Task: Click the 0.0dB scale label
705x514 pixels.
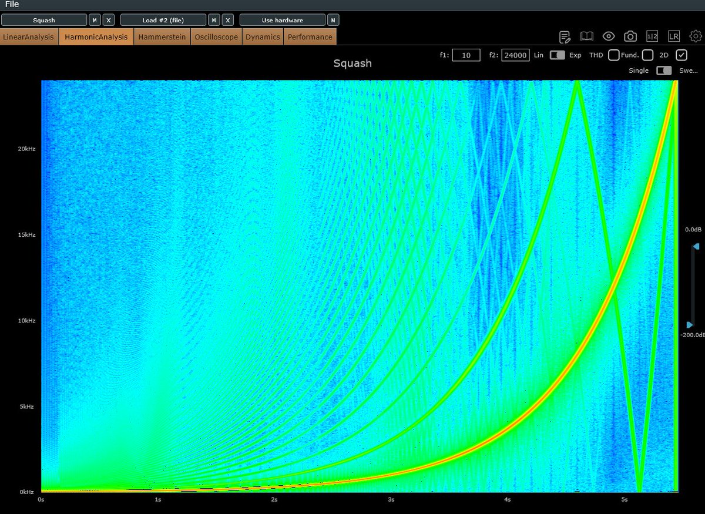Action: point(693,229)
